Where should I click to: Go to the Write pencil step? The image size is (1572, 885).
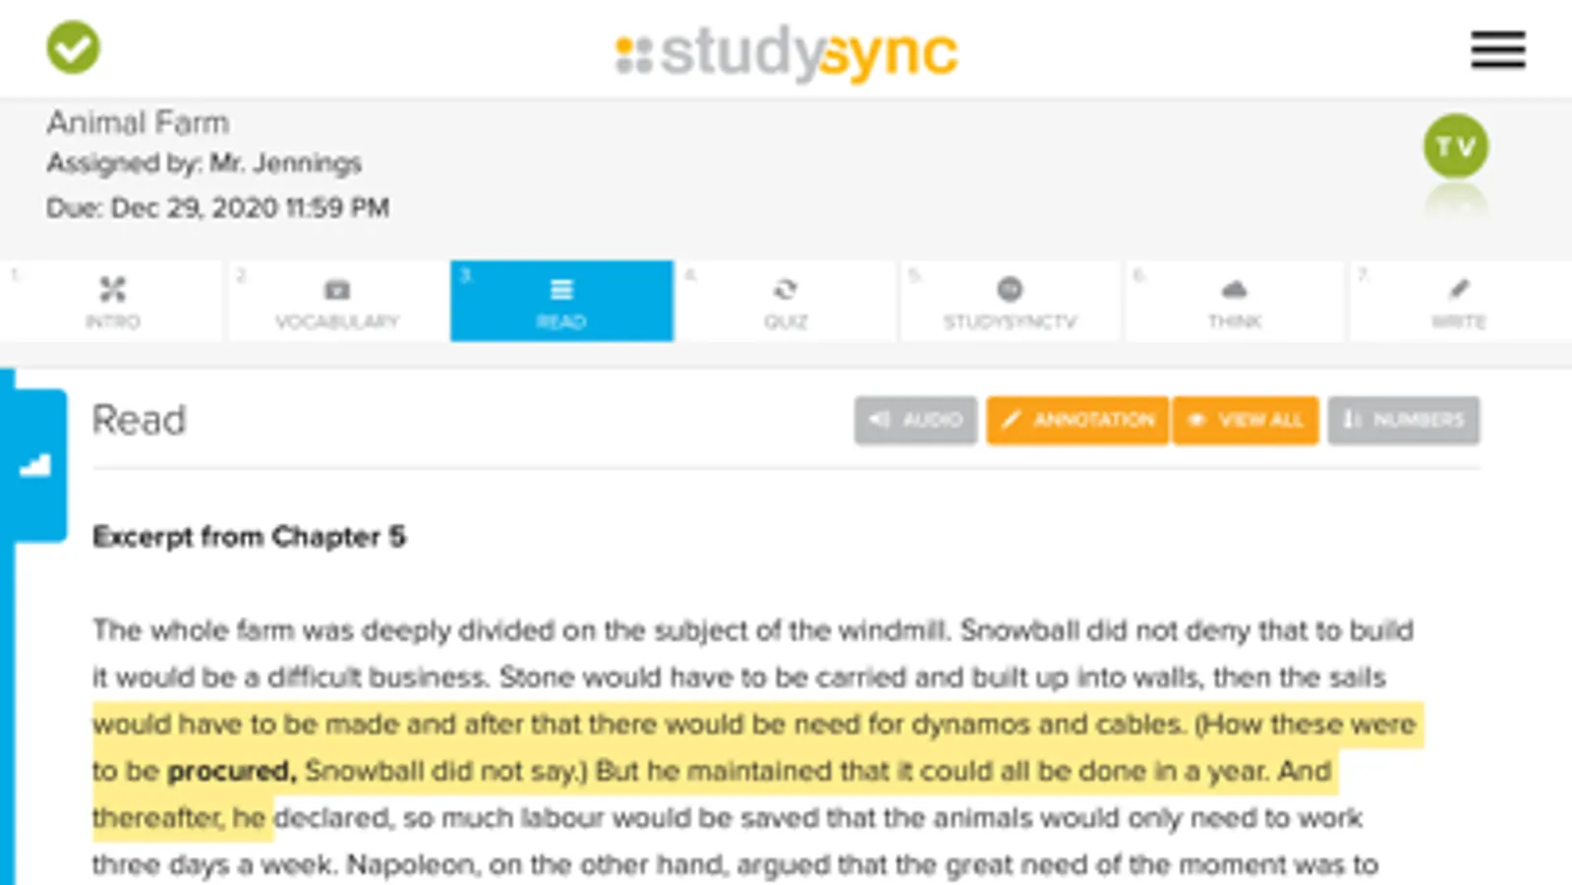pyautogui.click(x=1458, y=302)
